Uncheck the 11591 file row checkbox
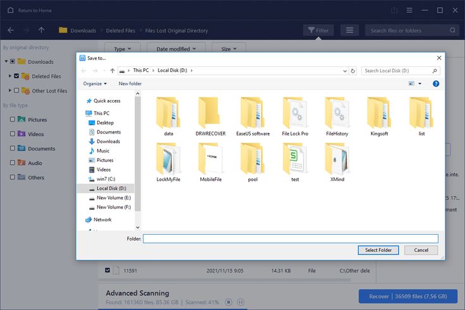Image resolution: width=465 pixels, height=310 pixels. (107, 270)
